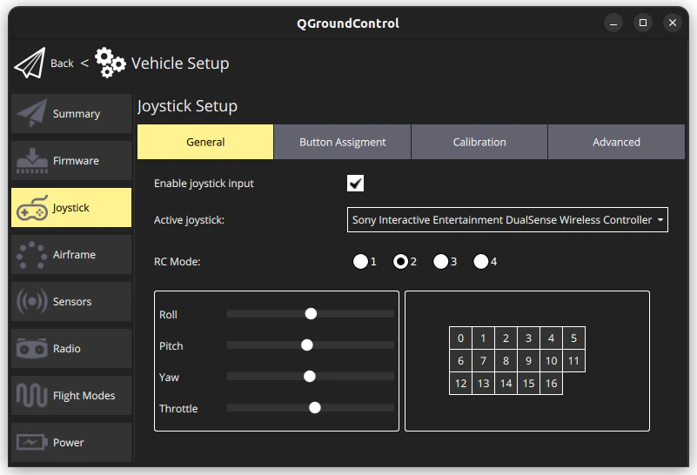Click the Radio transmitter icon
The height and width of the screenshot is (475, 697).
click(31, 348)
